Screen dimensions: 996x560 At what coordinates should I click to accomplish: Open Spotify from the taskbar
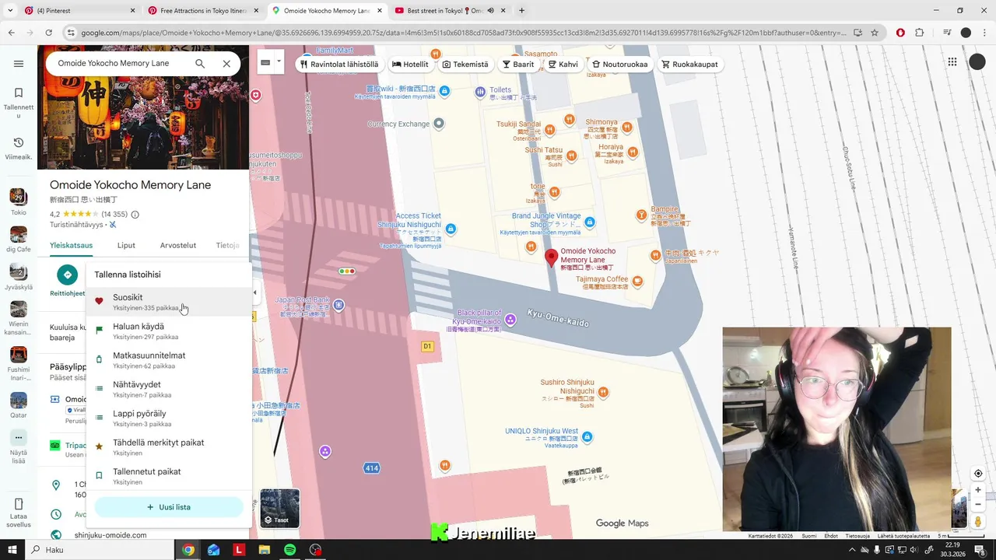pos(289,550)
